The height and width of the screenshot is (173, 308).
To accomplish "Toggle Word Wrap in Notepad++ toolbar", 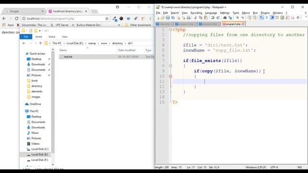I will pos(261,18).
